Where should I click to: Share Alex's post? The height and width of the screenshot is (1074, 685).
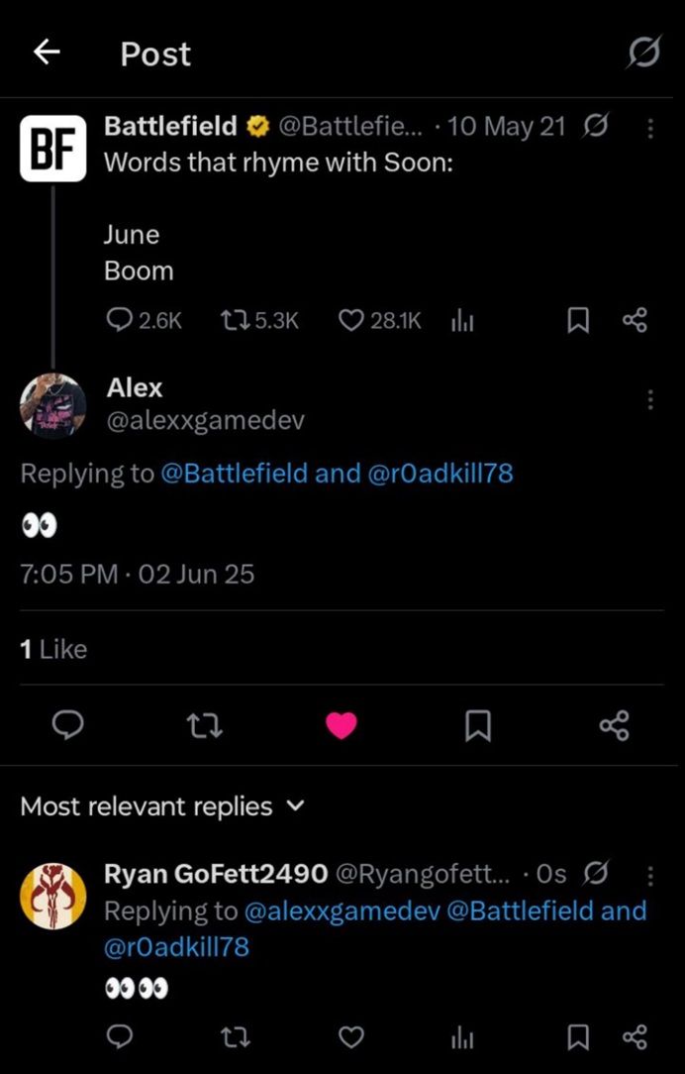coord(614,727)
